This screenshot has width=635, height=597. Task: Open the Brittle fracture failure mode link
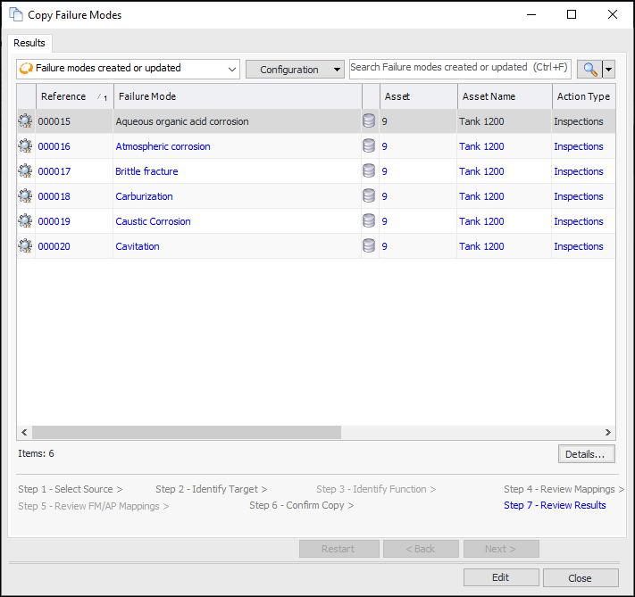click(146, 171)
